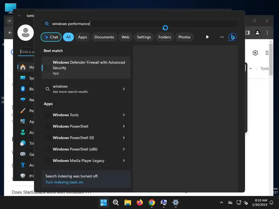Viewport: 279px width, 209px height.
Task: Click Settings window back arrow
Action: [x=20, y=16]
